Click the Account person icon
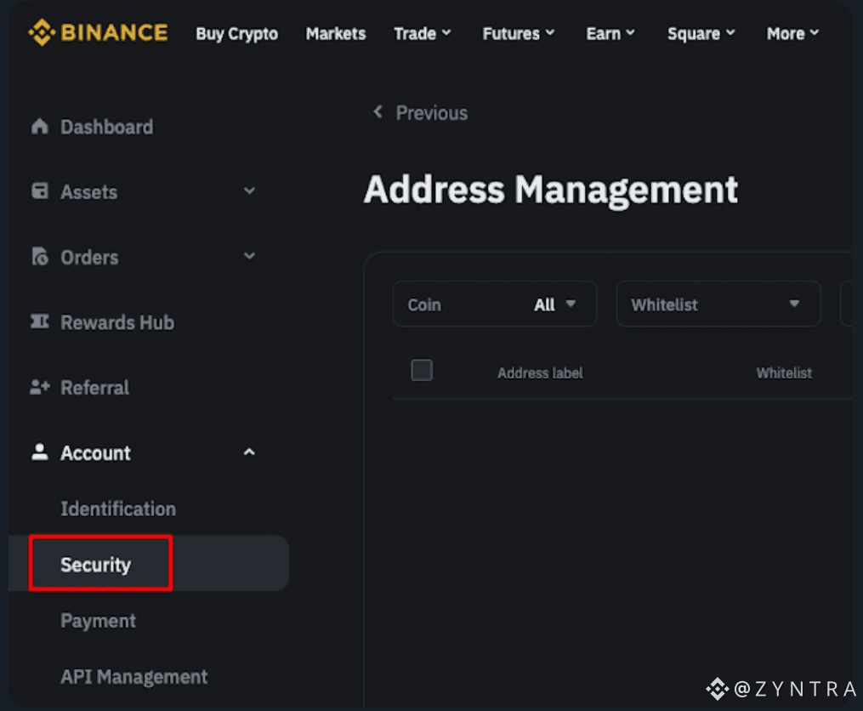 coord(39,452)
